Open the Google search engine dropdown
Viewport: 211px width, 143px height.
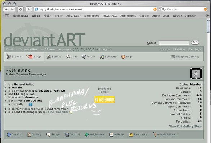164,9
